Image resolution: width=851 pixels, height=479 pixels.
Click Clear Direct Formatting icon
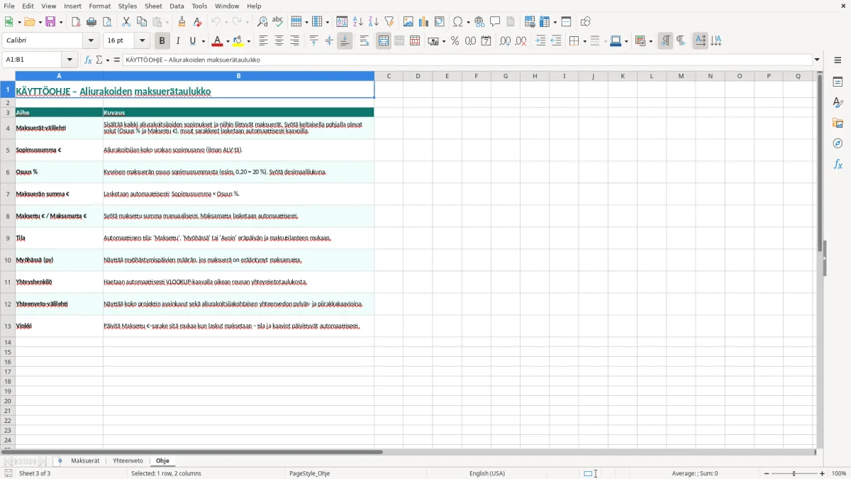coord(197,22)
